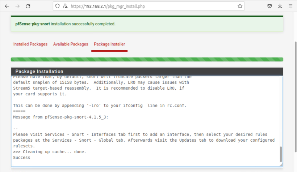Reload the pfSense package page
This screenshot has width=297, height=172.
point(28,6)
